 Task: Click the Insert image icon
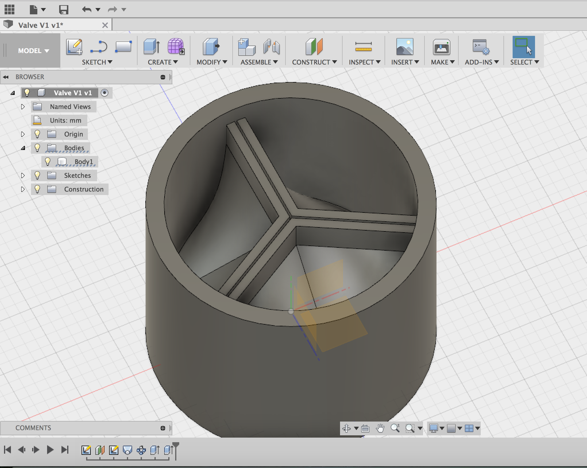point(405,46)
